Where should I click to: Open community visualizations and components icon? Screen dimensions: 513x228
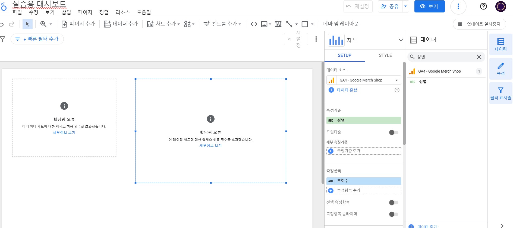[x=189, y=24]
